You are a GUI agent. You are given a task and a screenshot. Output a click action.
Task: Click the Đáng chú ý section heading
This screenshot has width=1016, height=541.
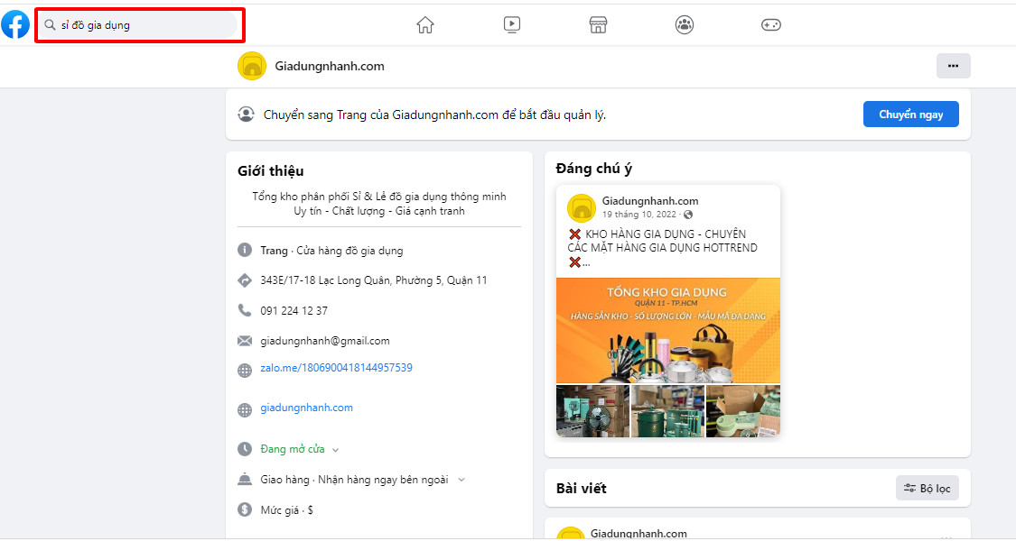tap(593, 169)
